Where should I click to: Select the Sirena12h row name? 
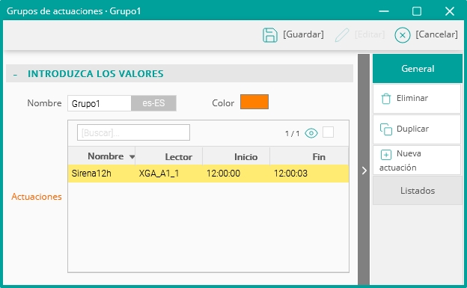(x=91, y=174)
